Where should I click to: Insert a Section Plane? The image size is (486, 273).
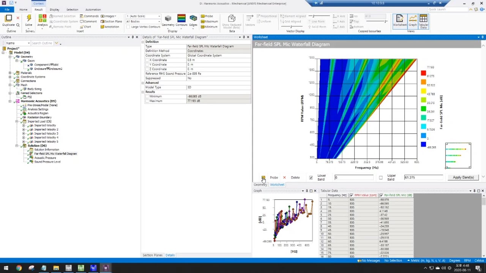111,22
